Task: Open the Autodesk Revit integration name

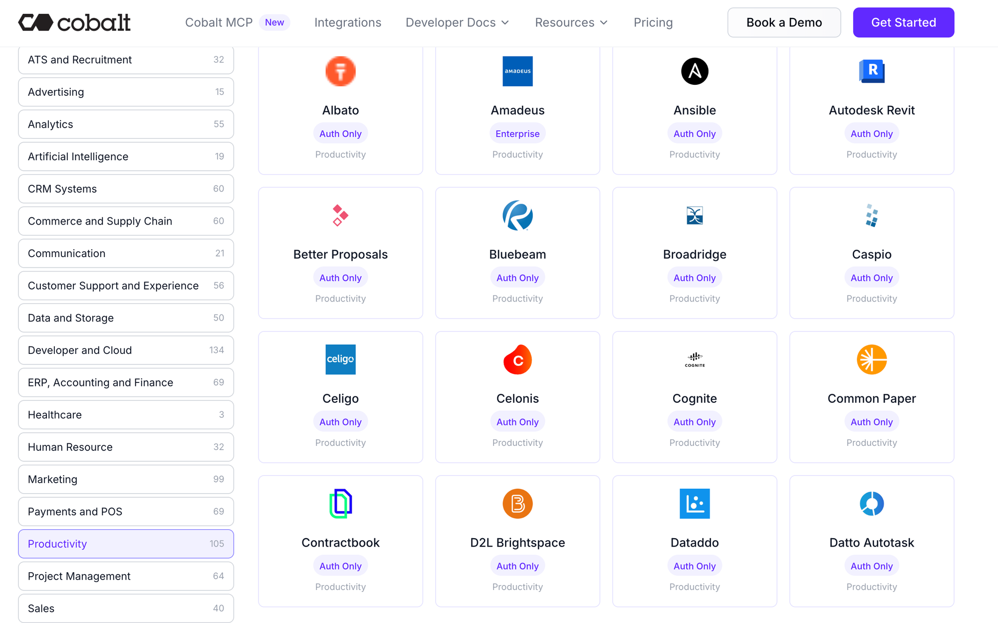Action: (872, 110)
